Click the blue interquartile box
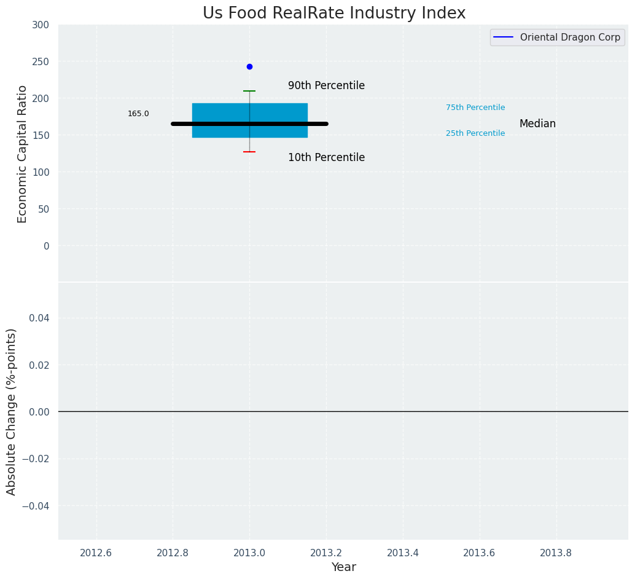 coord(215,111)
